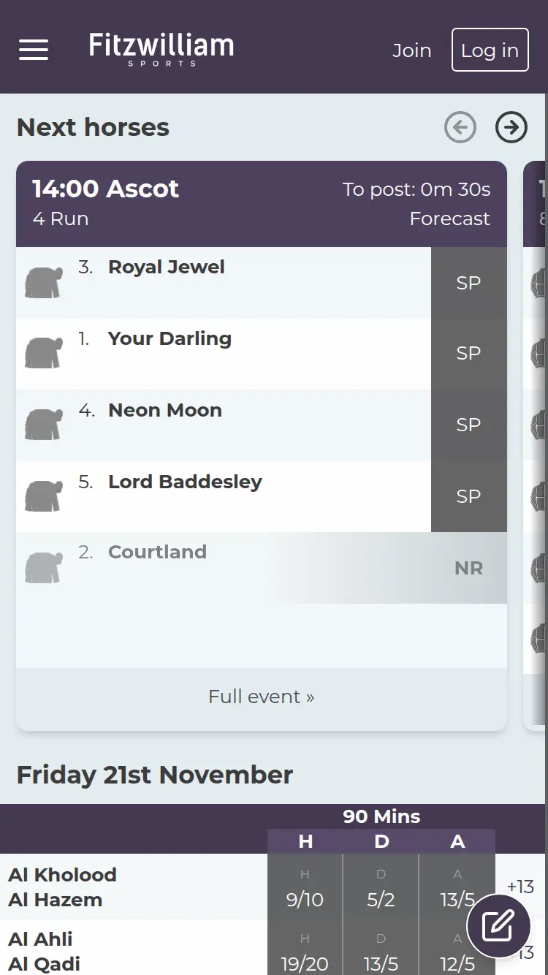
Task: Click Your Darling jockey silk icon
Action: (43, 353)
